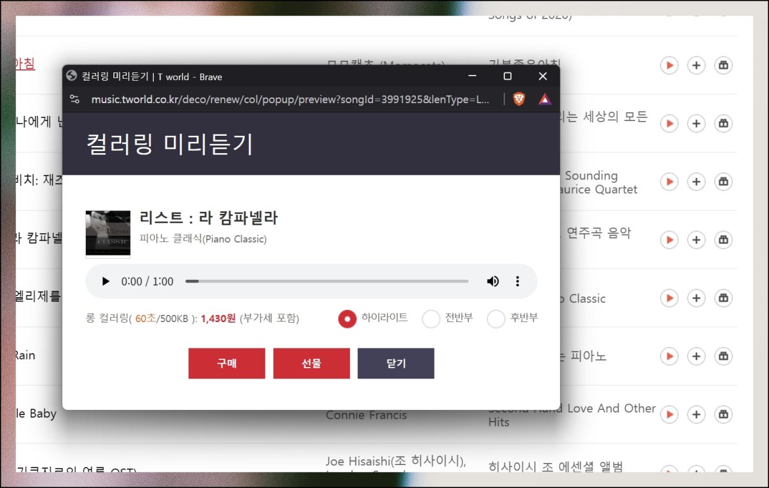Click album 히사이시 조 에센셜 앨범
Image resolution: width=769 pixels, height=488 pixels.
[555, 466]
